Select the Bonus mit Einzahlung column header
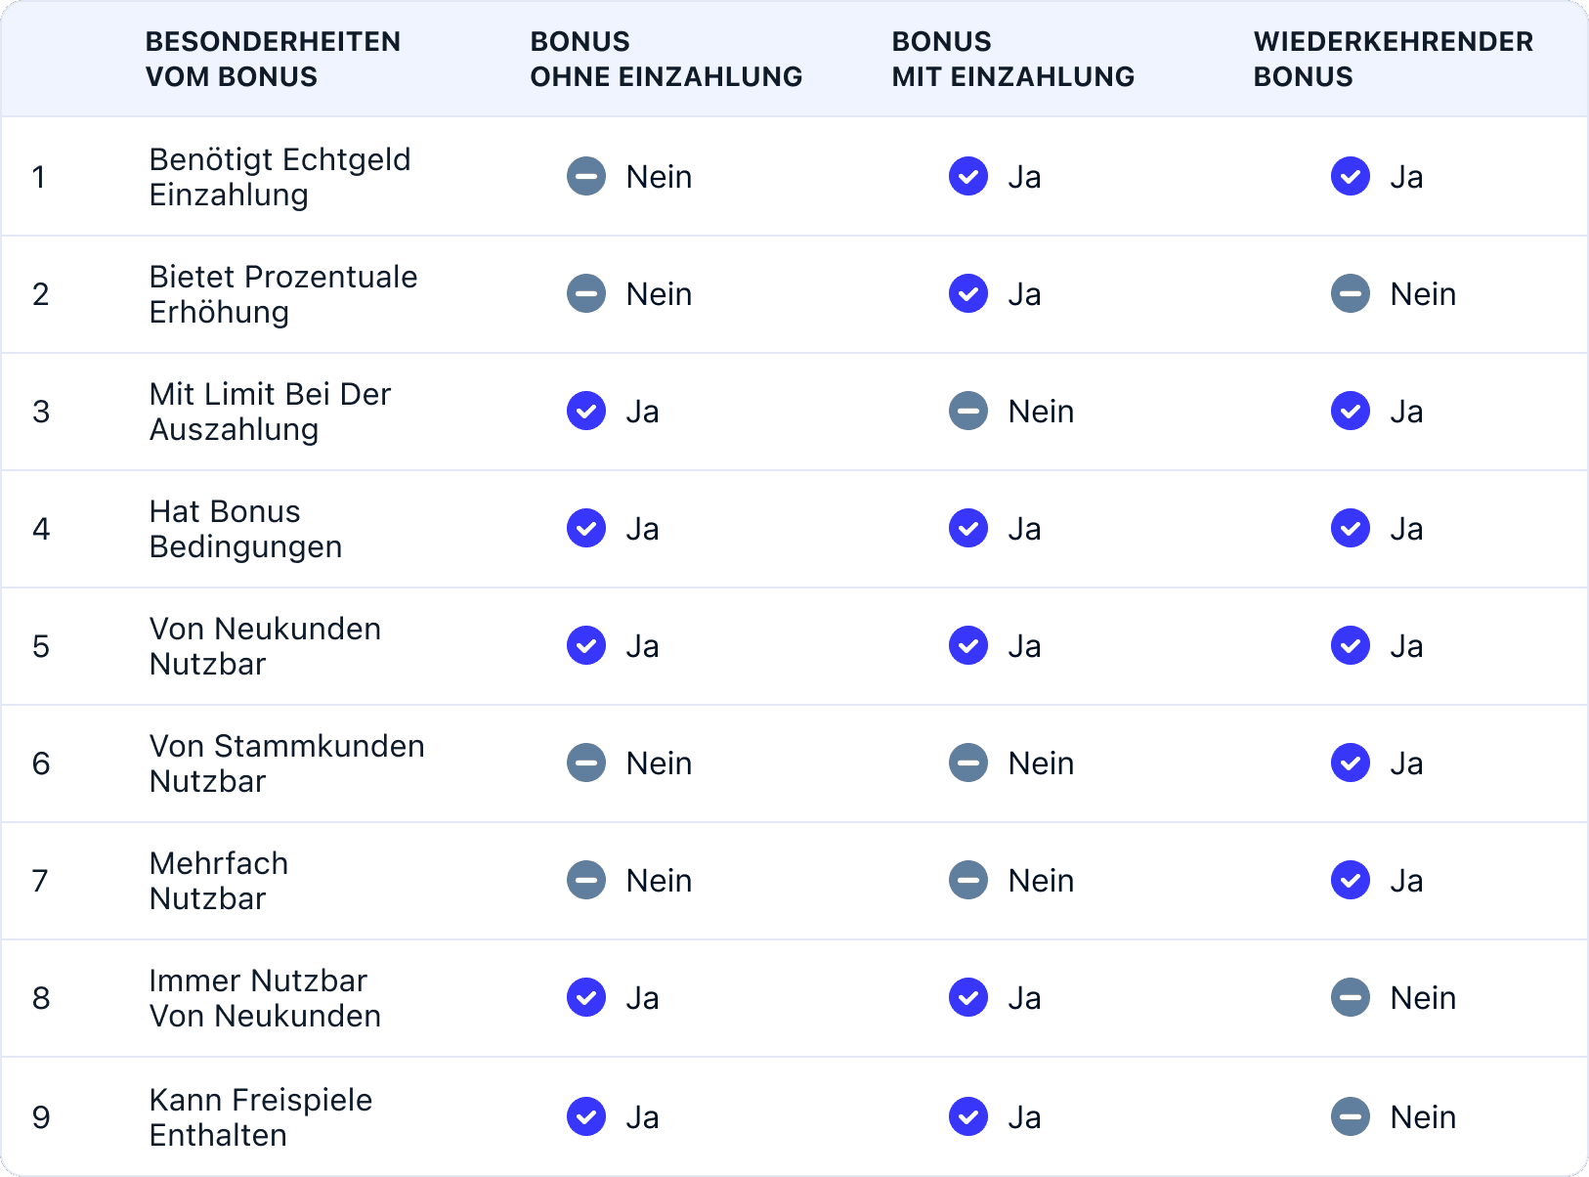 pyautogui.click(x=1012, y=59)
